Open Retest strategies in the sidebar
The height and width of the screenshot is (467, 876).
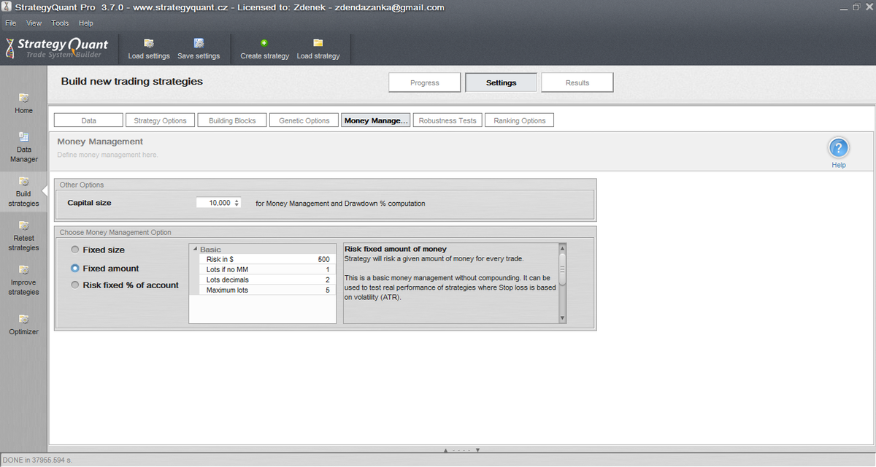(23, 236)
